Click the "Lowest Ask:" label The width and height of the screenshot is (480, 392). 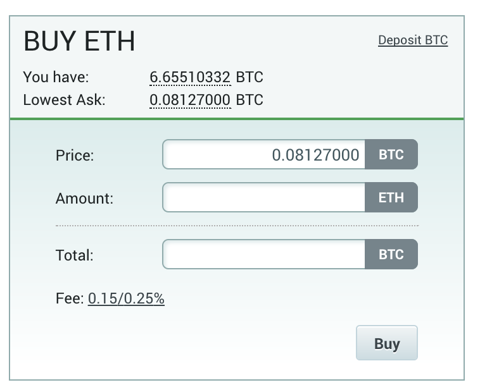click(x=64, y=100)
